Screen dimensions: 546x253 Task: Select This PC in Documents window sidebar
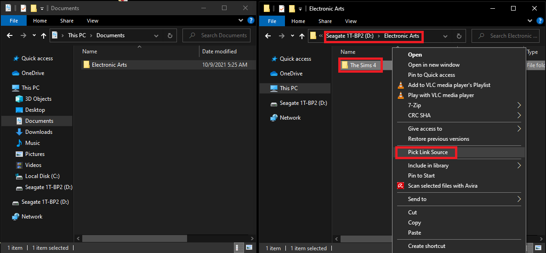pos(26,87)
